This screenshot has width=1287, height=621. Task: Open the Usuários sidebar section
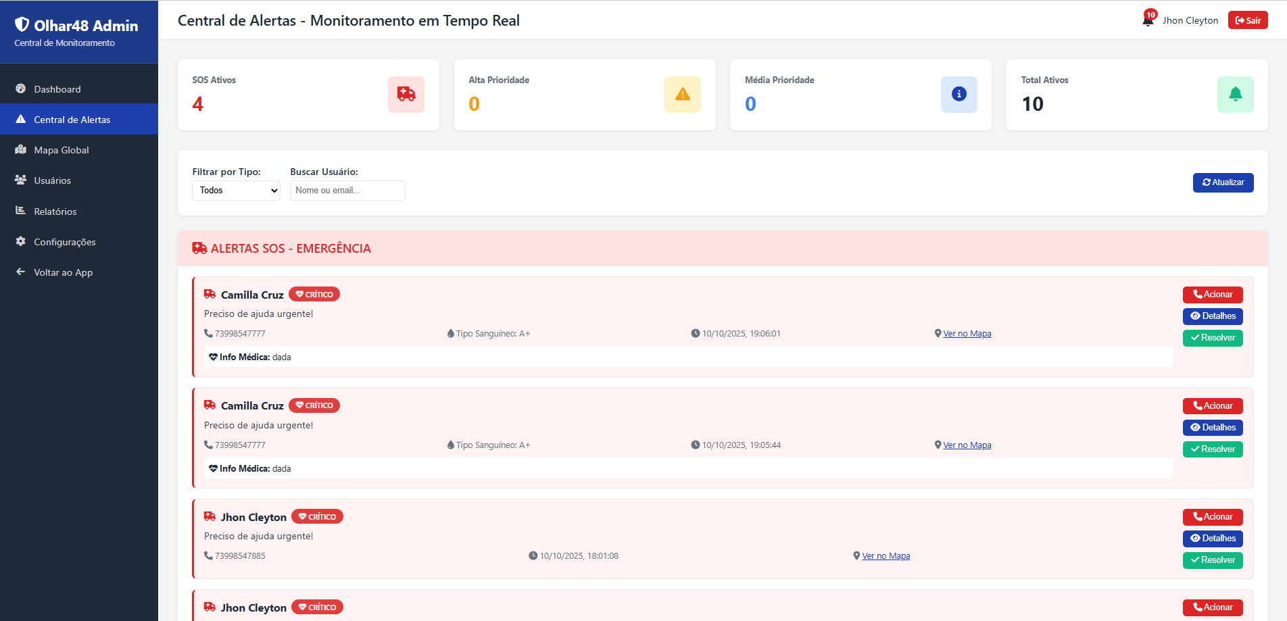(x=53, y=180)
